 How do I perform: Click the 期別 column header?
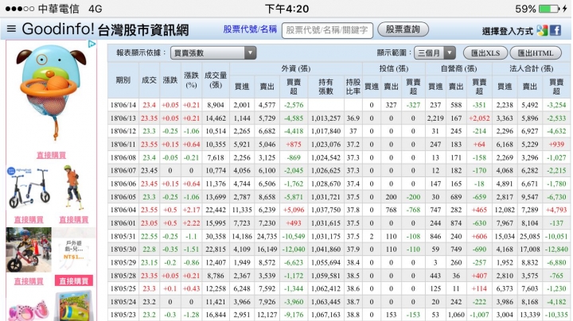(123, 80)
